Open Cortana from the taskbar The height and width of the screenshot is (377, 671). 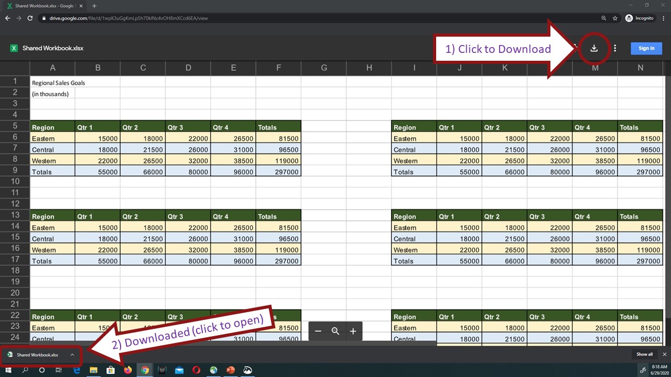point(42,370)
